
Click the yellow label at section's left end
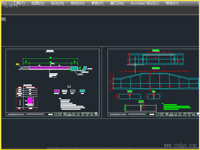coord(17,64)
